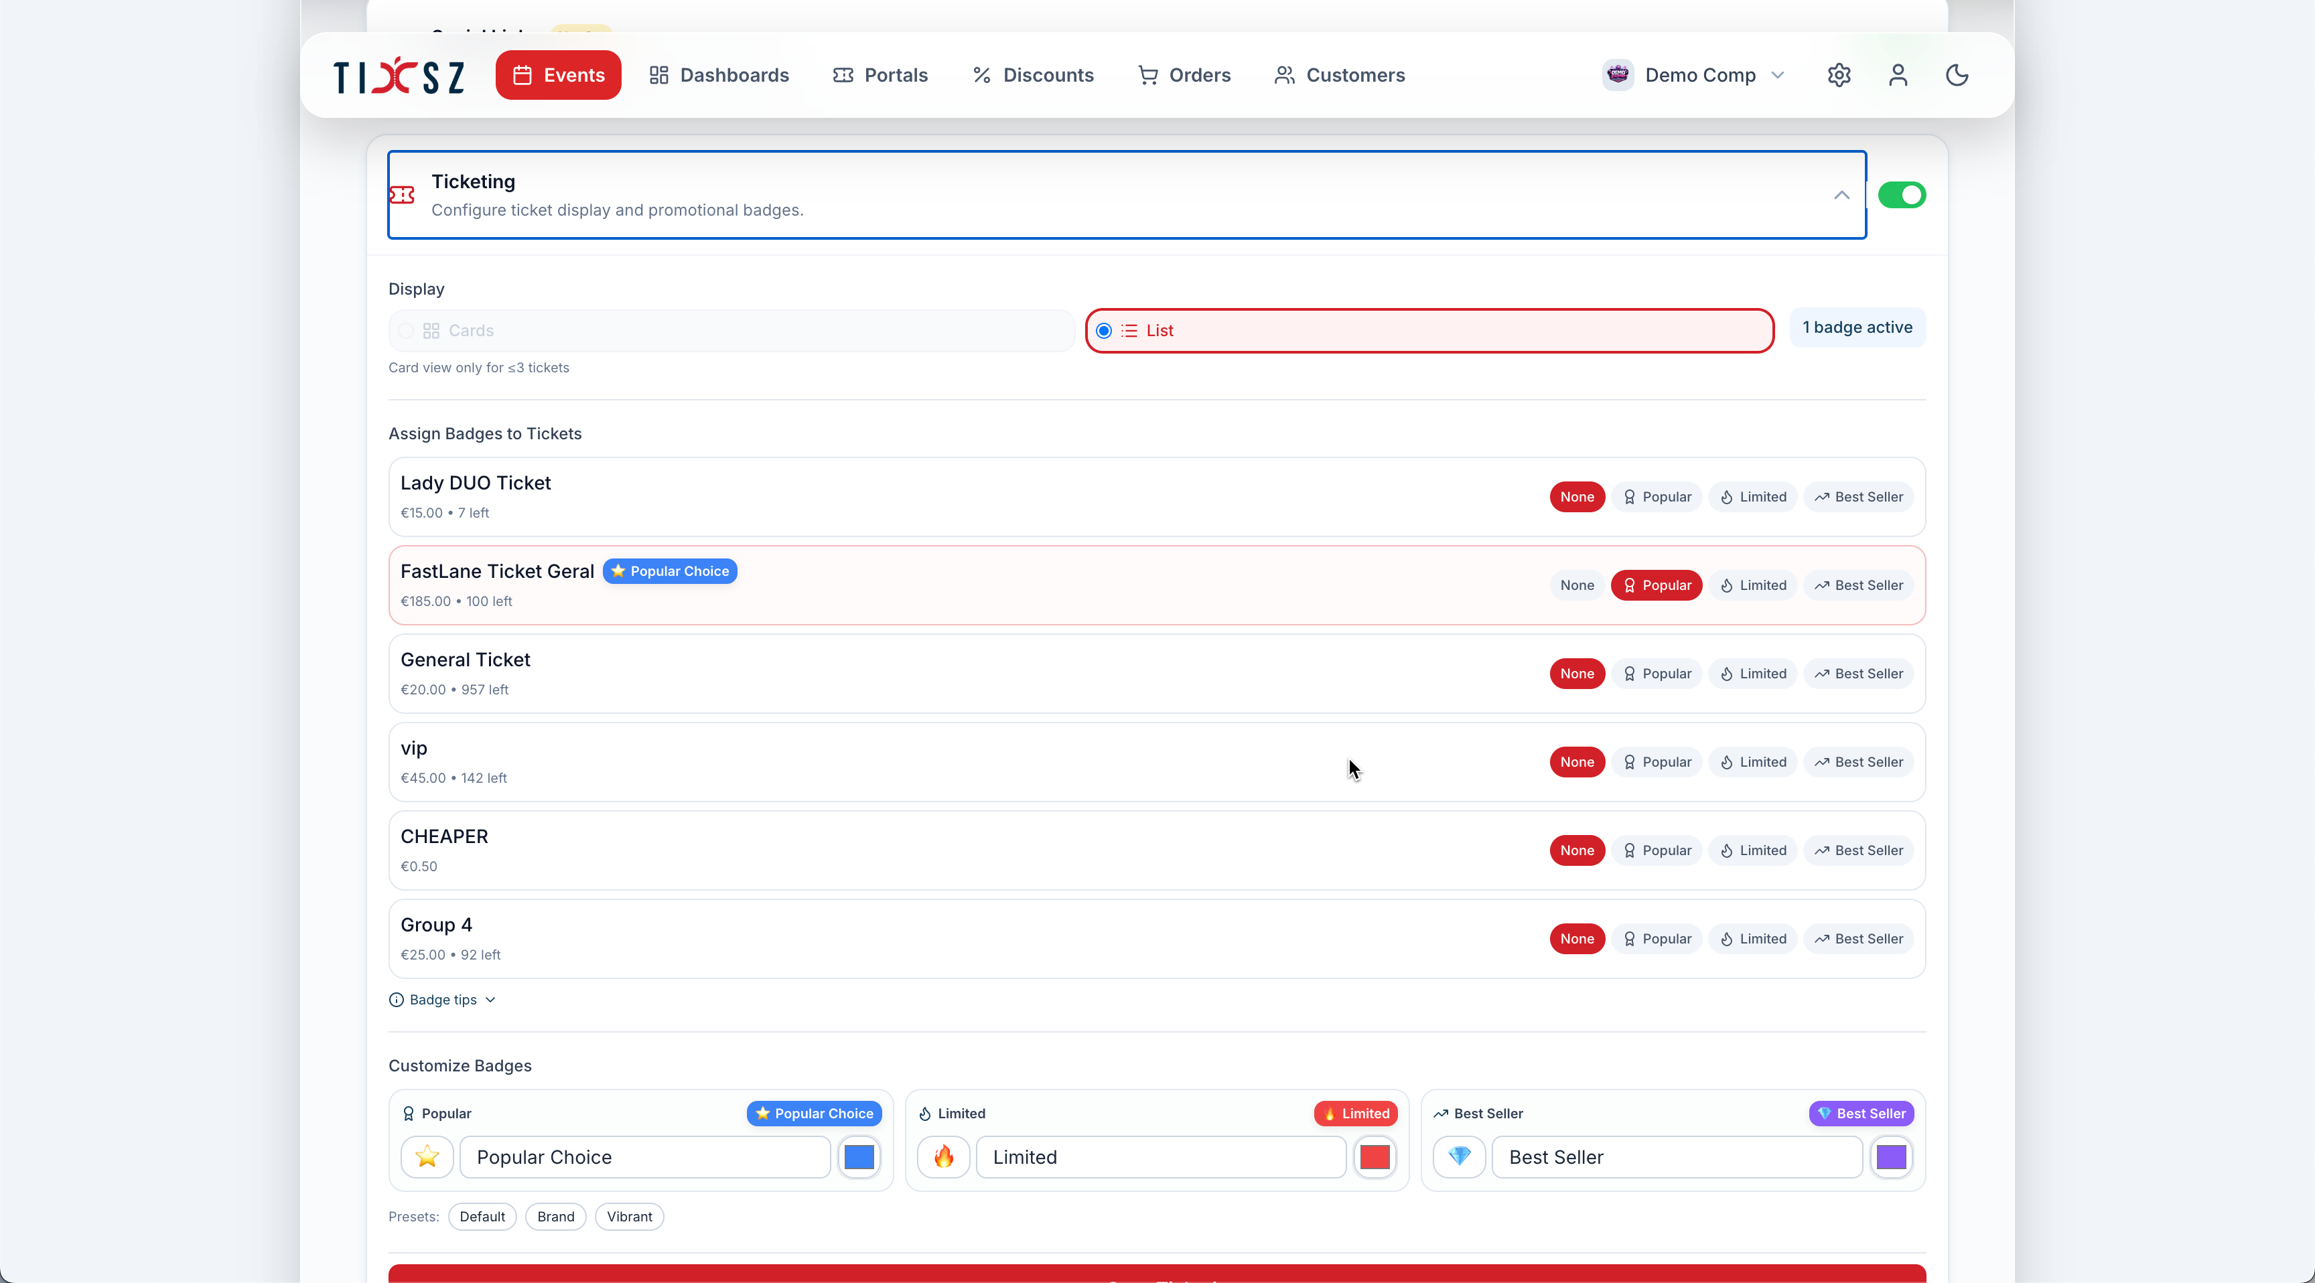Select the Cards display radio option

(406, 329)
